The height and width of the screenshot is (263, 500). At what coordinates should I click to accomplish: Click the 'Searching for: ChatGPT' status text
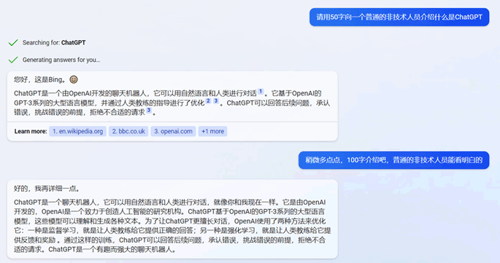point(54,43)
